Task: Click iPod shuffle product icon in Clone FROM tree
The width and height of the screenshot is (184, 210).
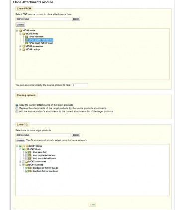Action: [x=27, y=40]
